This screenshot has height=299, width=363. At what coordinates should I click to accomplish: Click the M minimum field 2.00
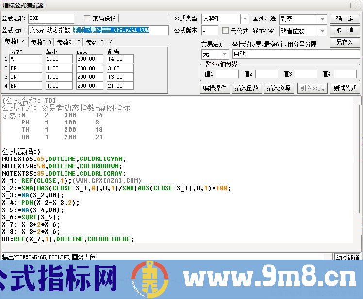[59, 59]
